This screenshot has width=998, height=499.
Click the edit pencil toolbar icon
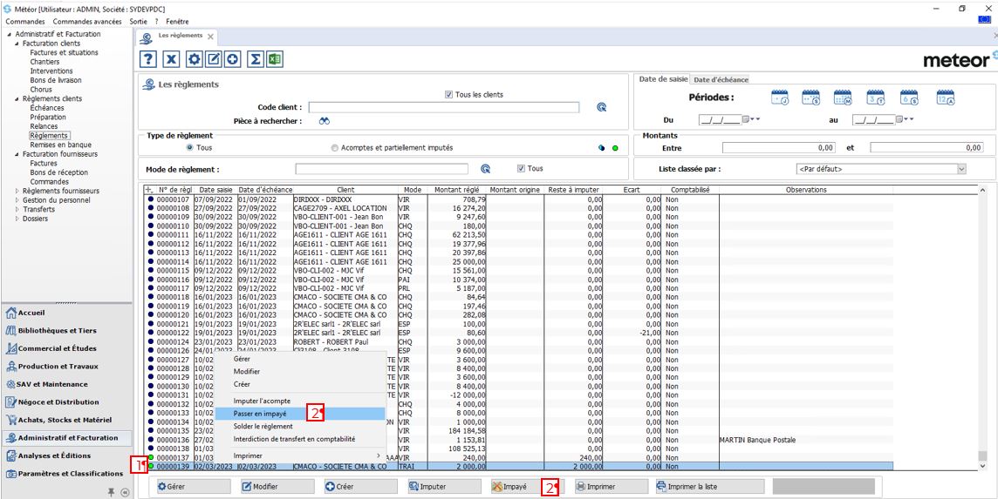point(214,60)
